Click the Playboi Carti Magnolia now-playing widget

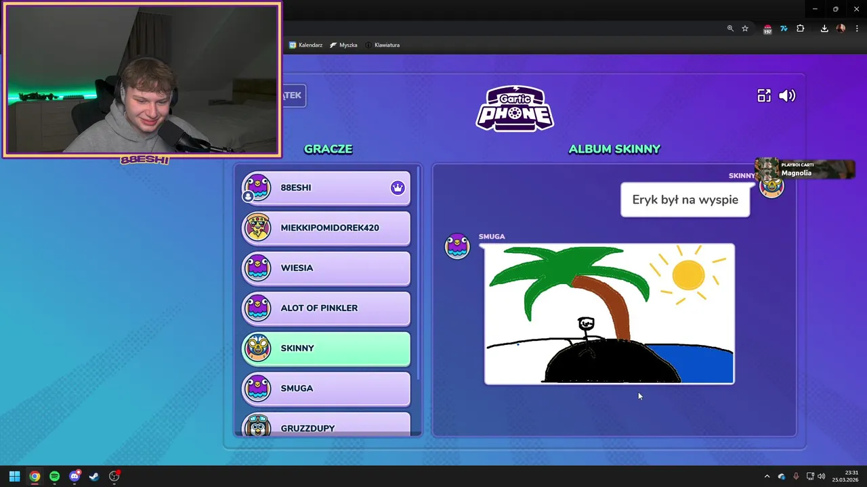pyautogui.click(x=805, y=169)
